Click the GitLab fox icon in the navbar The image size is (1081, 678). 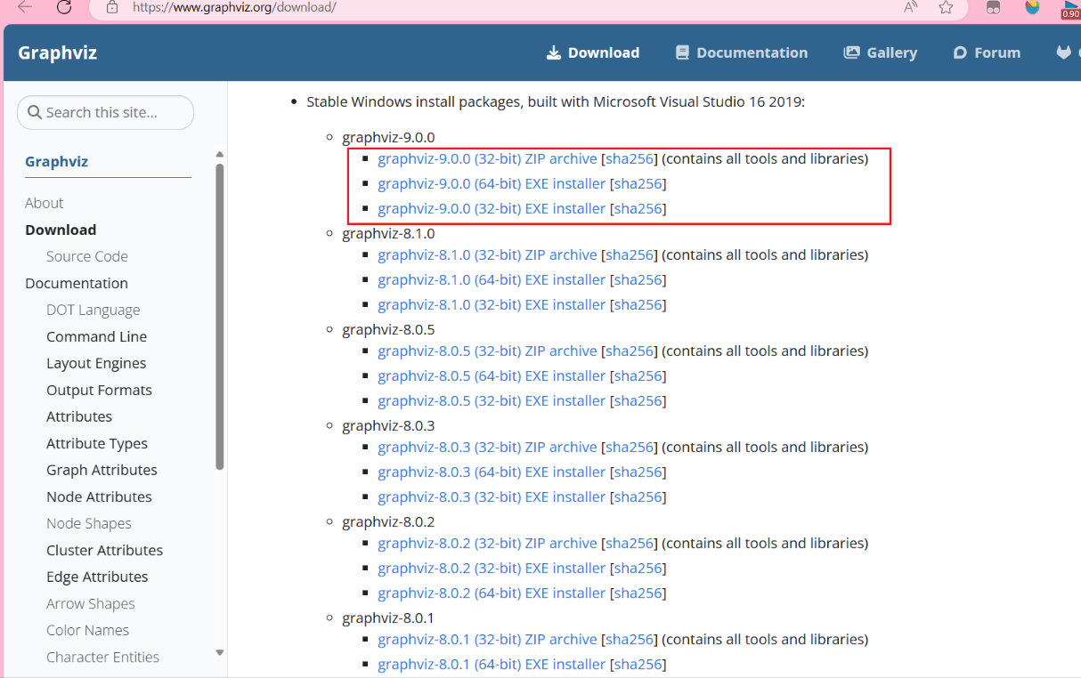click(x=1063, y=52)
